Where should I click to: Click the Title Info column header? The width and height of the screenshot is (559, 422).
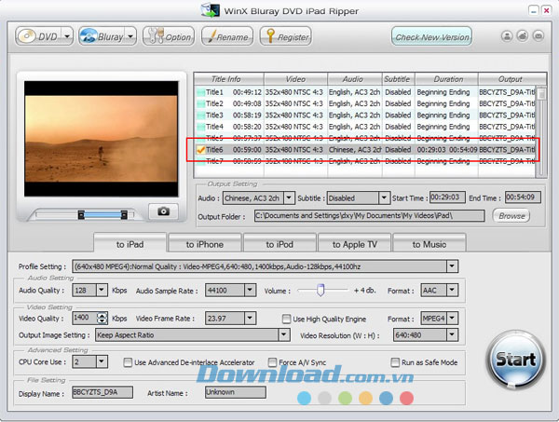click(x=228, y=79)
